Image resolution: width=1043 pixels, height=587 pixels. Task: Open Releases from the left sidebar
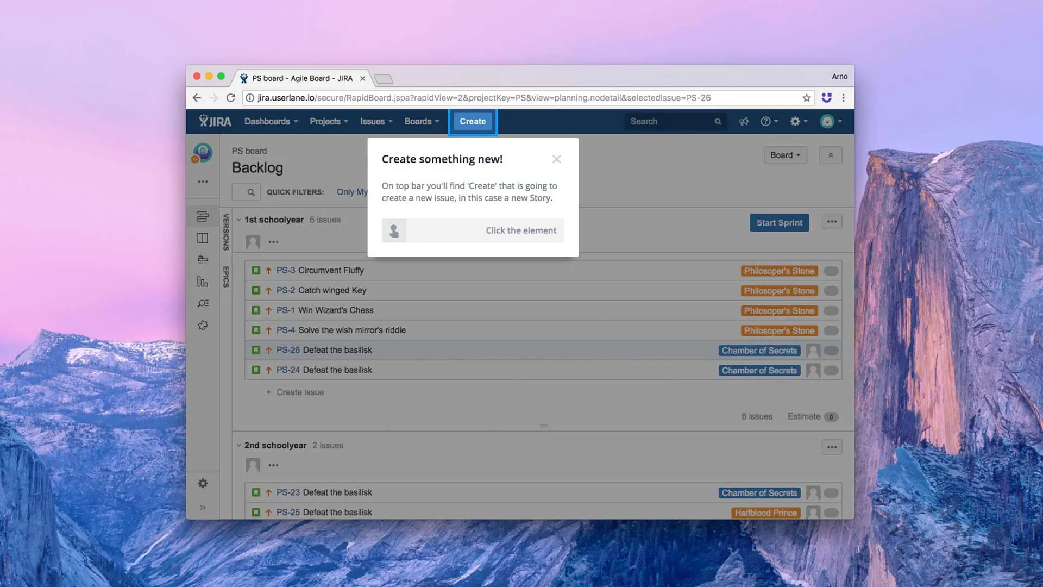pyautogui.click(x=203, y=259)
